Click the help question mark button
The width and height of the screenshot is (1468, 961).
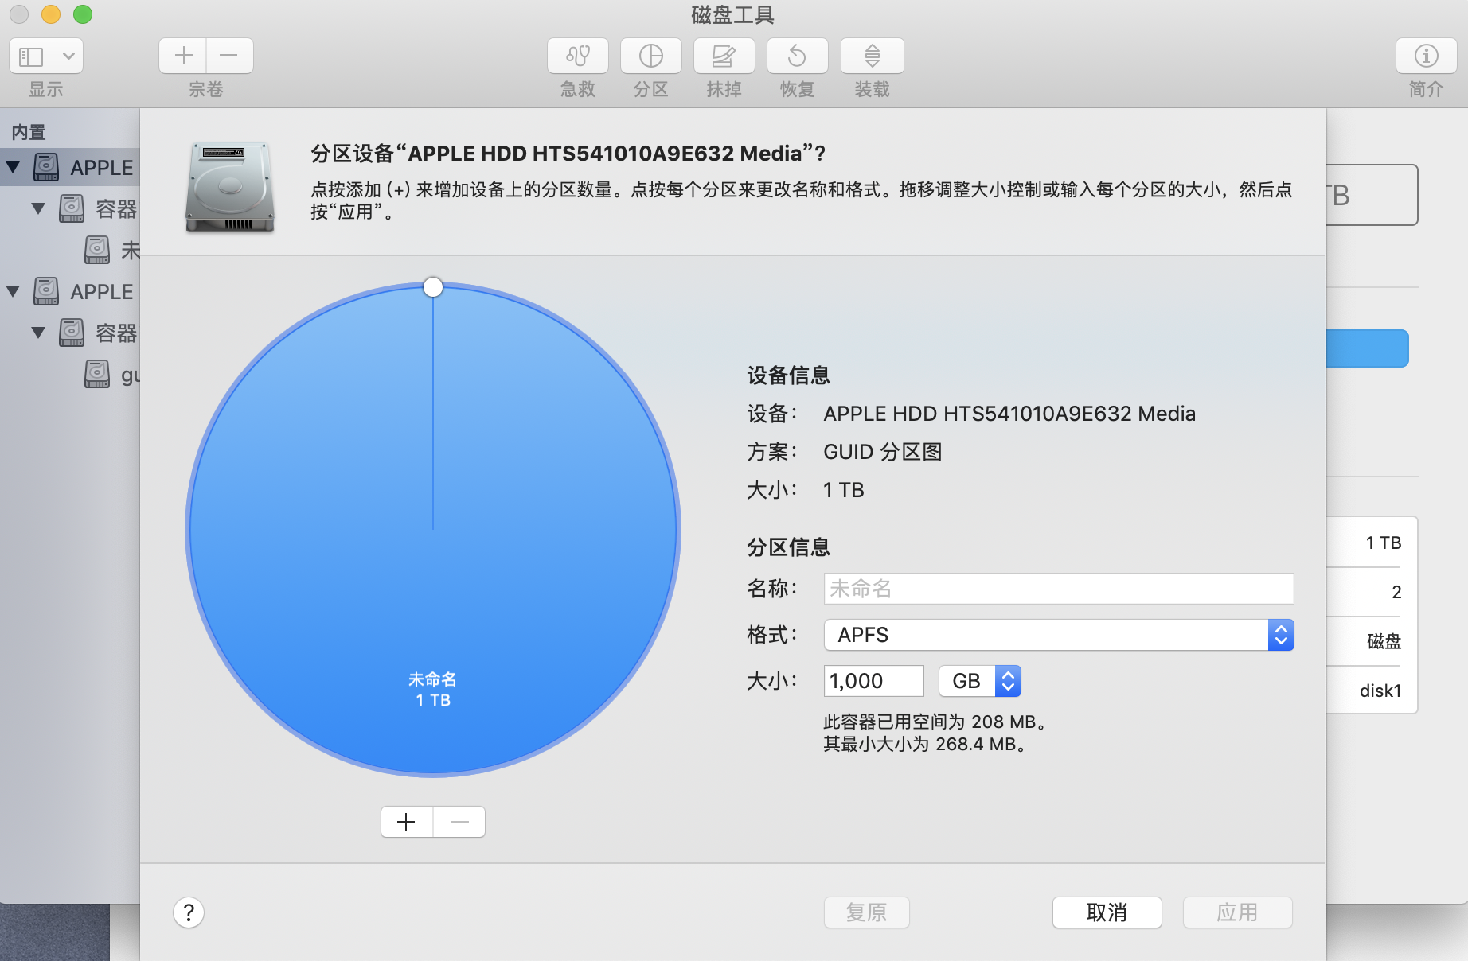pyautogui.click(x=189, y=912)
